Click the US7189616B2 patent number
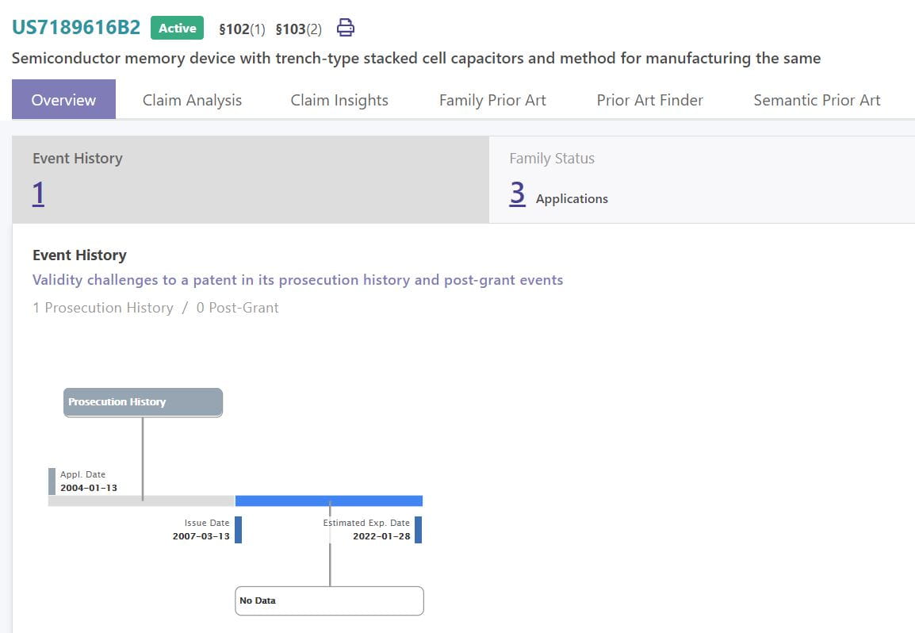Screen dimensions: 915x633 pyautogui.click(x=76, y=28)
